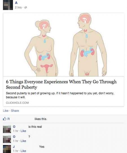Like the 'is this real' comment
The width and height of the screenshot is (127, 153).
click(23, 131)
